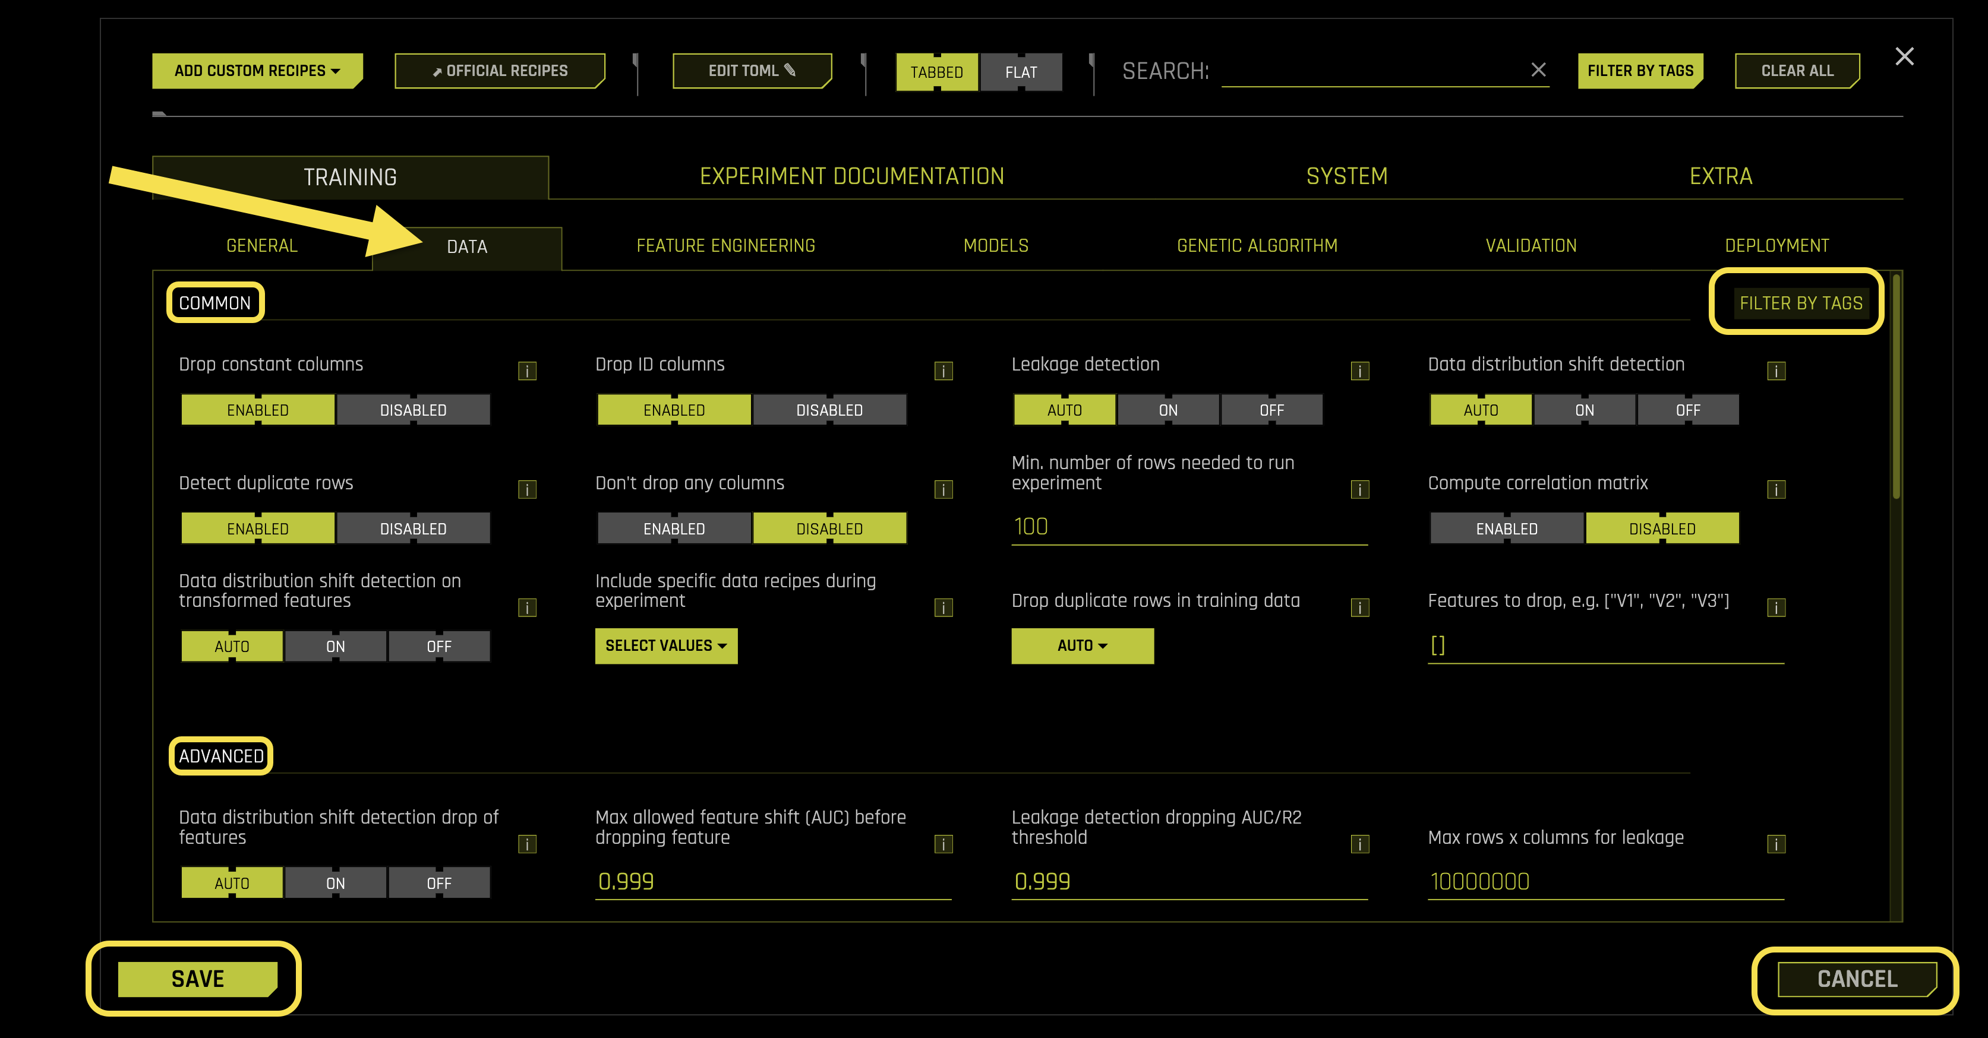The height and width of the screenshot is (1038, 1988).
Task: Switch to the Feature Engineering tab
Action: tap(725, 245)
